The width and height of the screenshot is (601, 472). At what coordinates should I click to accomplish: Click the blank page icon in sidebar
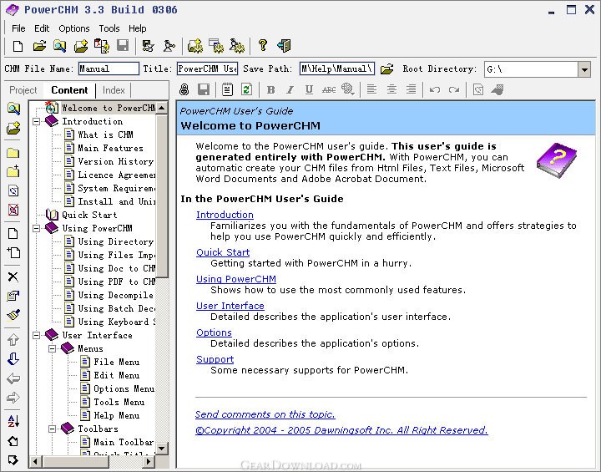tap(13, 234)
